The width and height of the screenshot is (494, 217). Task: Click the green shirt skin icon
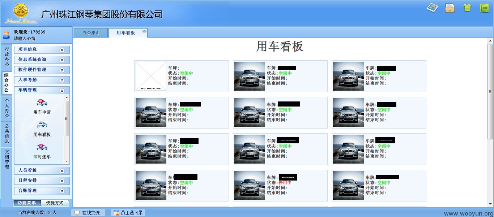click(x=467, y=8)
